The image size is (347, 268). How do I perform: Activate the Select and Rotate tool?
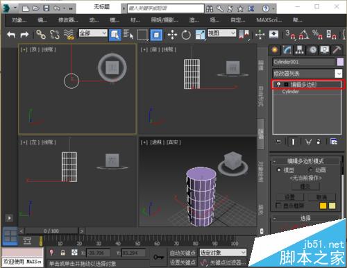click(x=186, y=35)
